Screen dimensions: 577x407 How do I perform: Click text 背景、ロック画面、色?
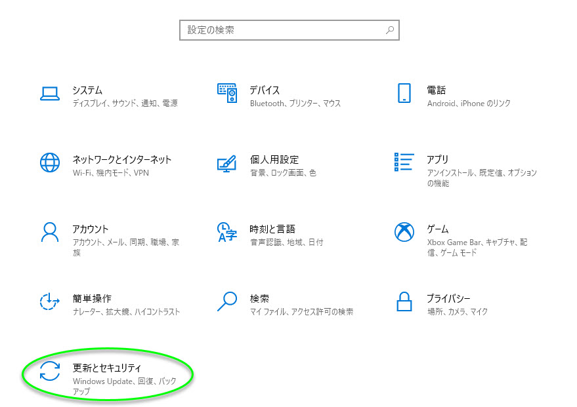(283, 172)
